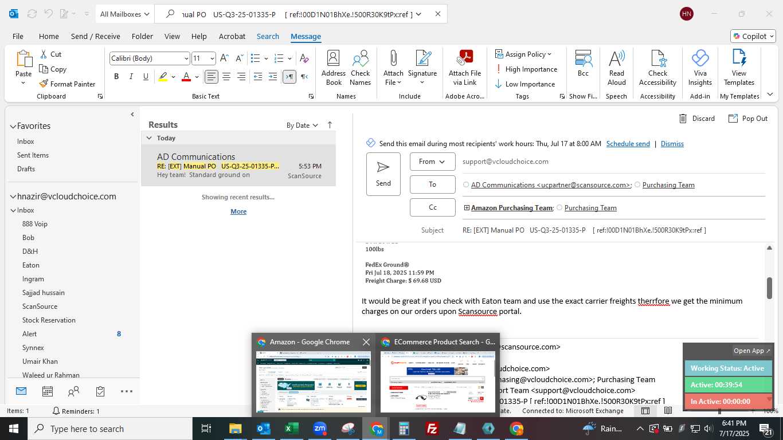Viewport: 783px width, 440px height.
Task: Toggle italic formatting
Action: 131,76
